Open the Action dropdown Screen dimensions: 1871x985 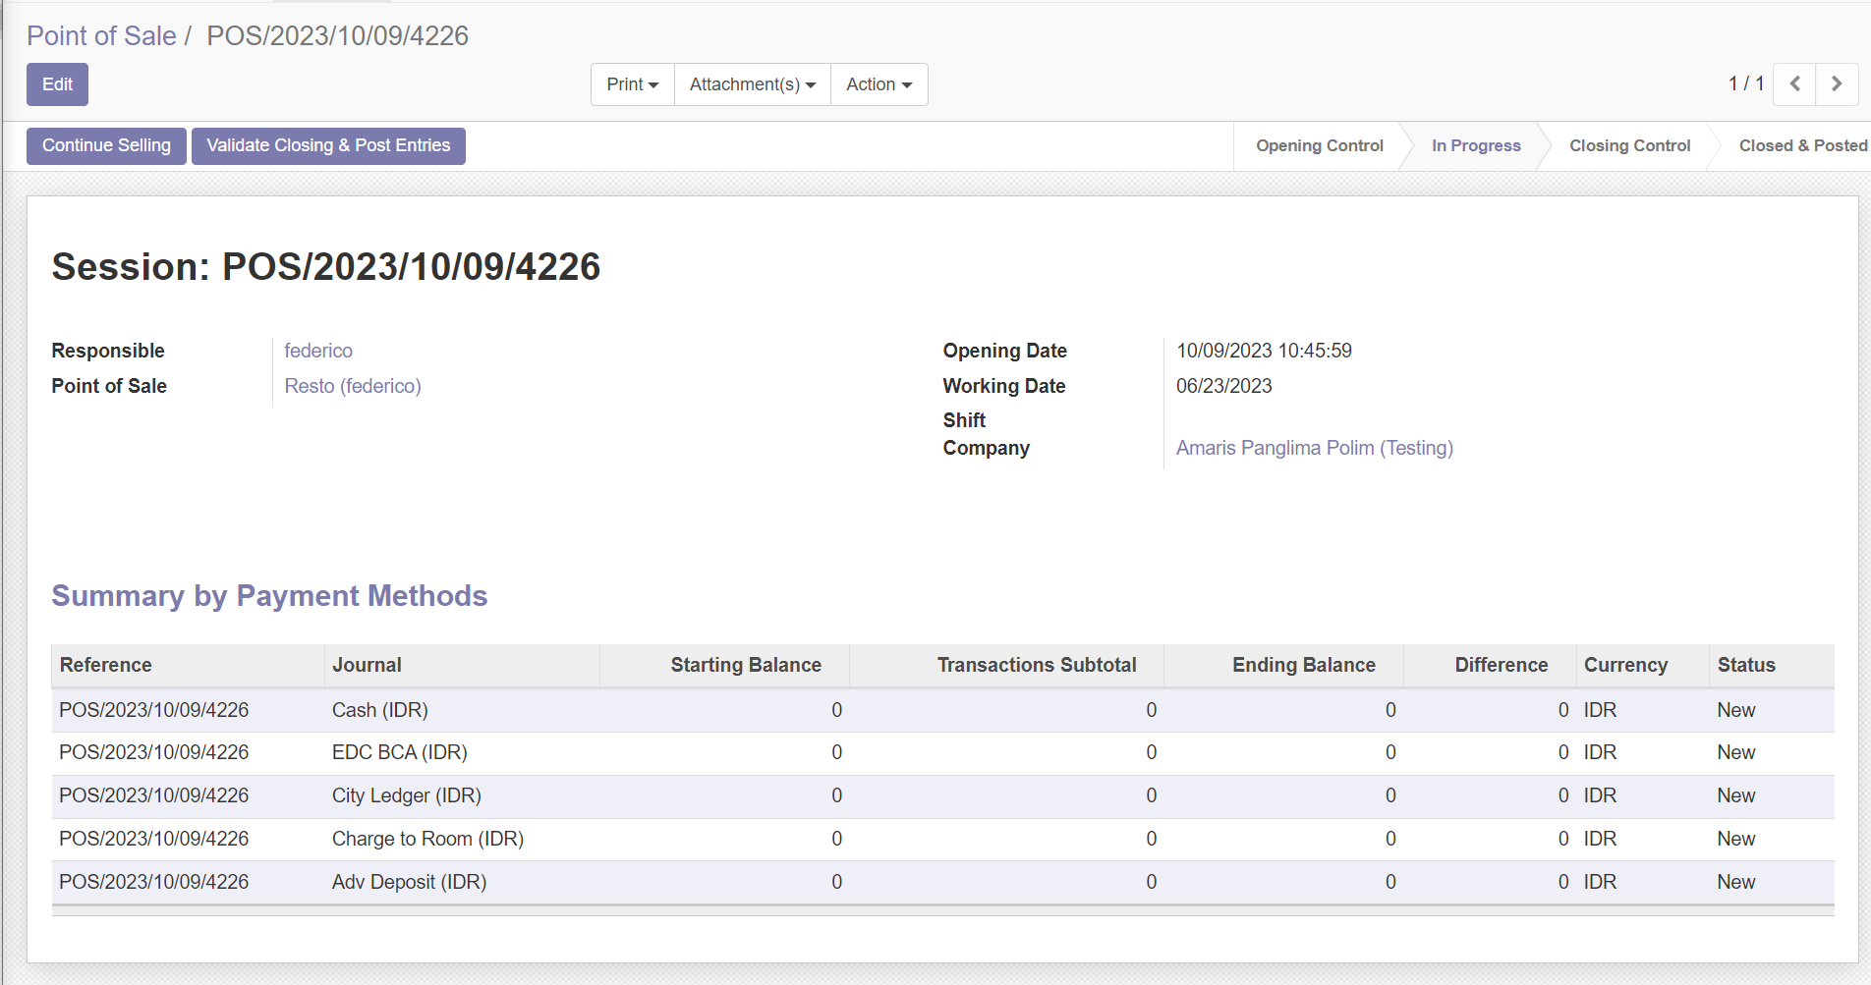[879, 84]
